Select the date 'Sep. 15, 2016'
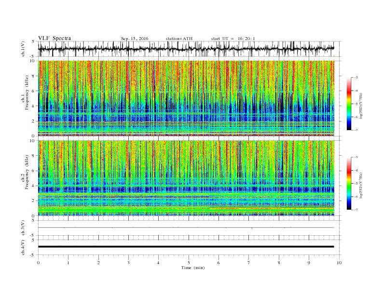Screen dimensions: 382x295 coord(135,39)
